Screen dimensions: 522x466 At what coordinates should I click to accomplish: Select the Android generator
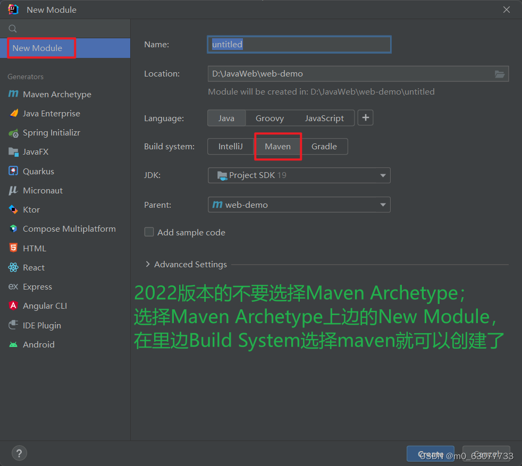click(x=38, y=344)
